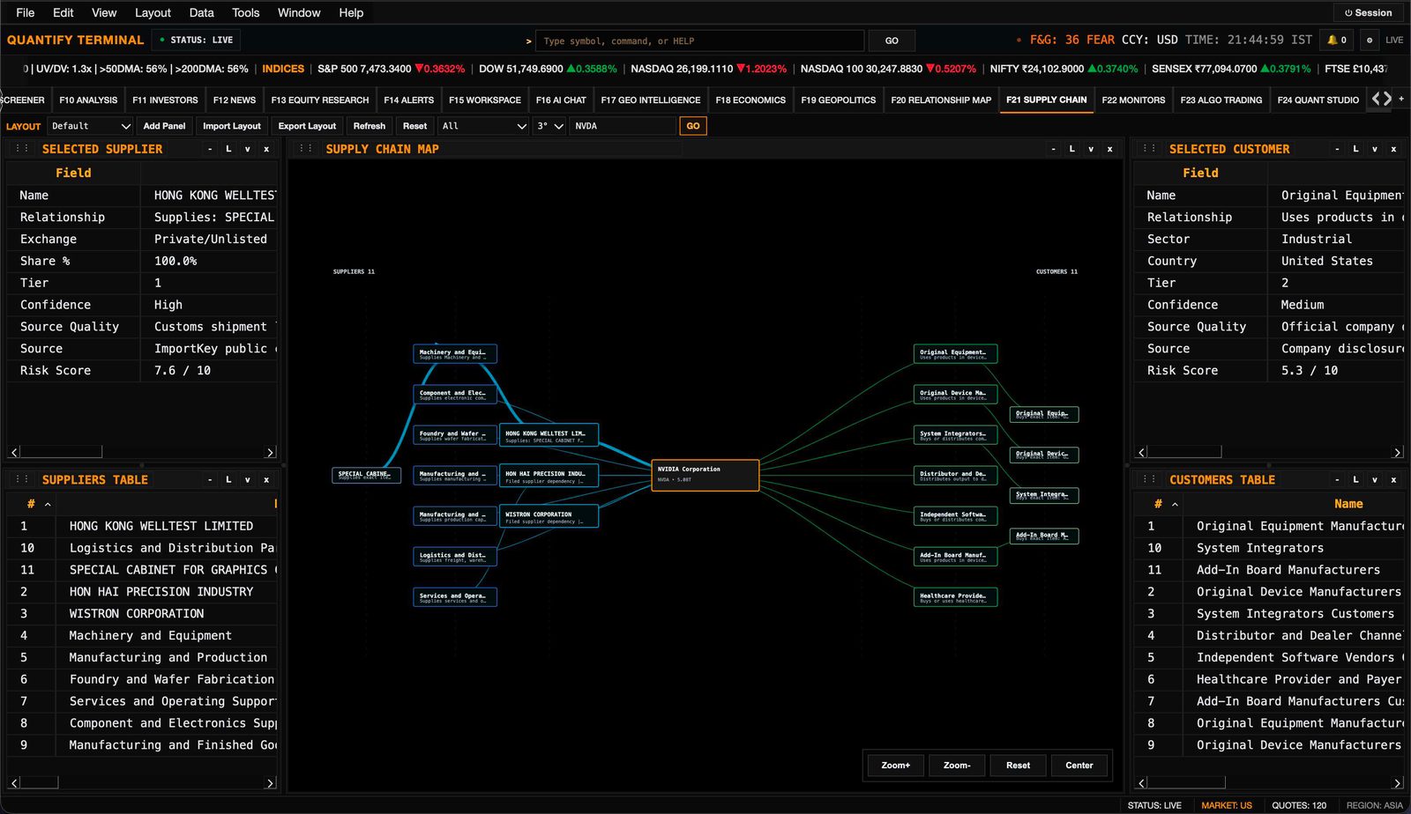Click the map Reset button beside Zoom-
The width and height of the screenshot is (1411, 814).
pos(1019,765)
